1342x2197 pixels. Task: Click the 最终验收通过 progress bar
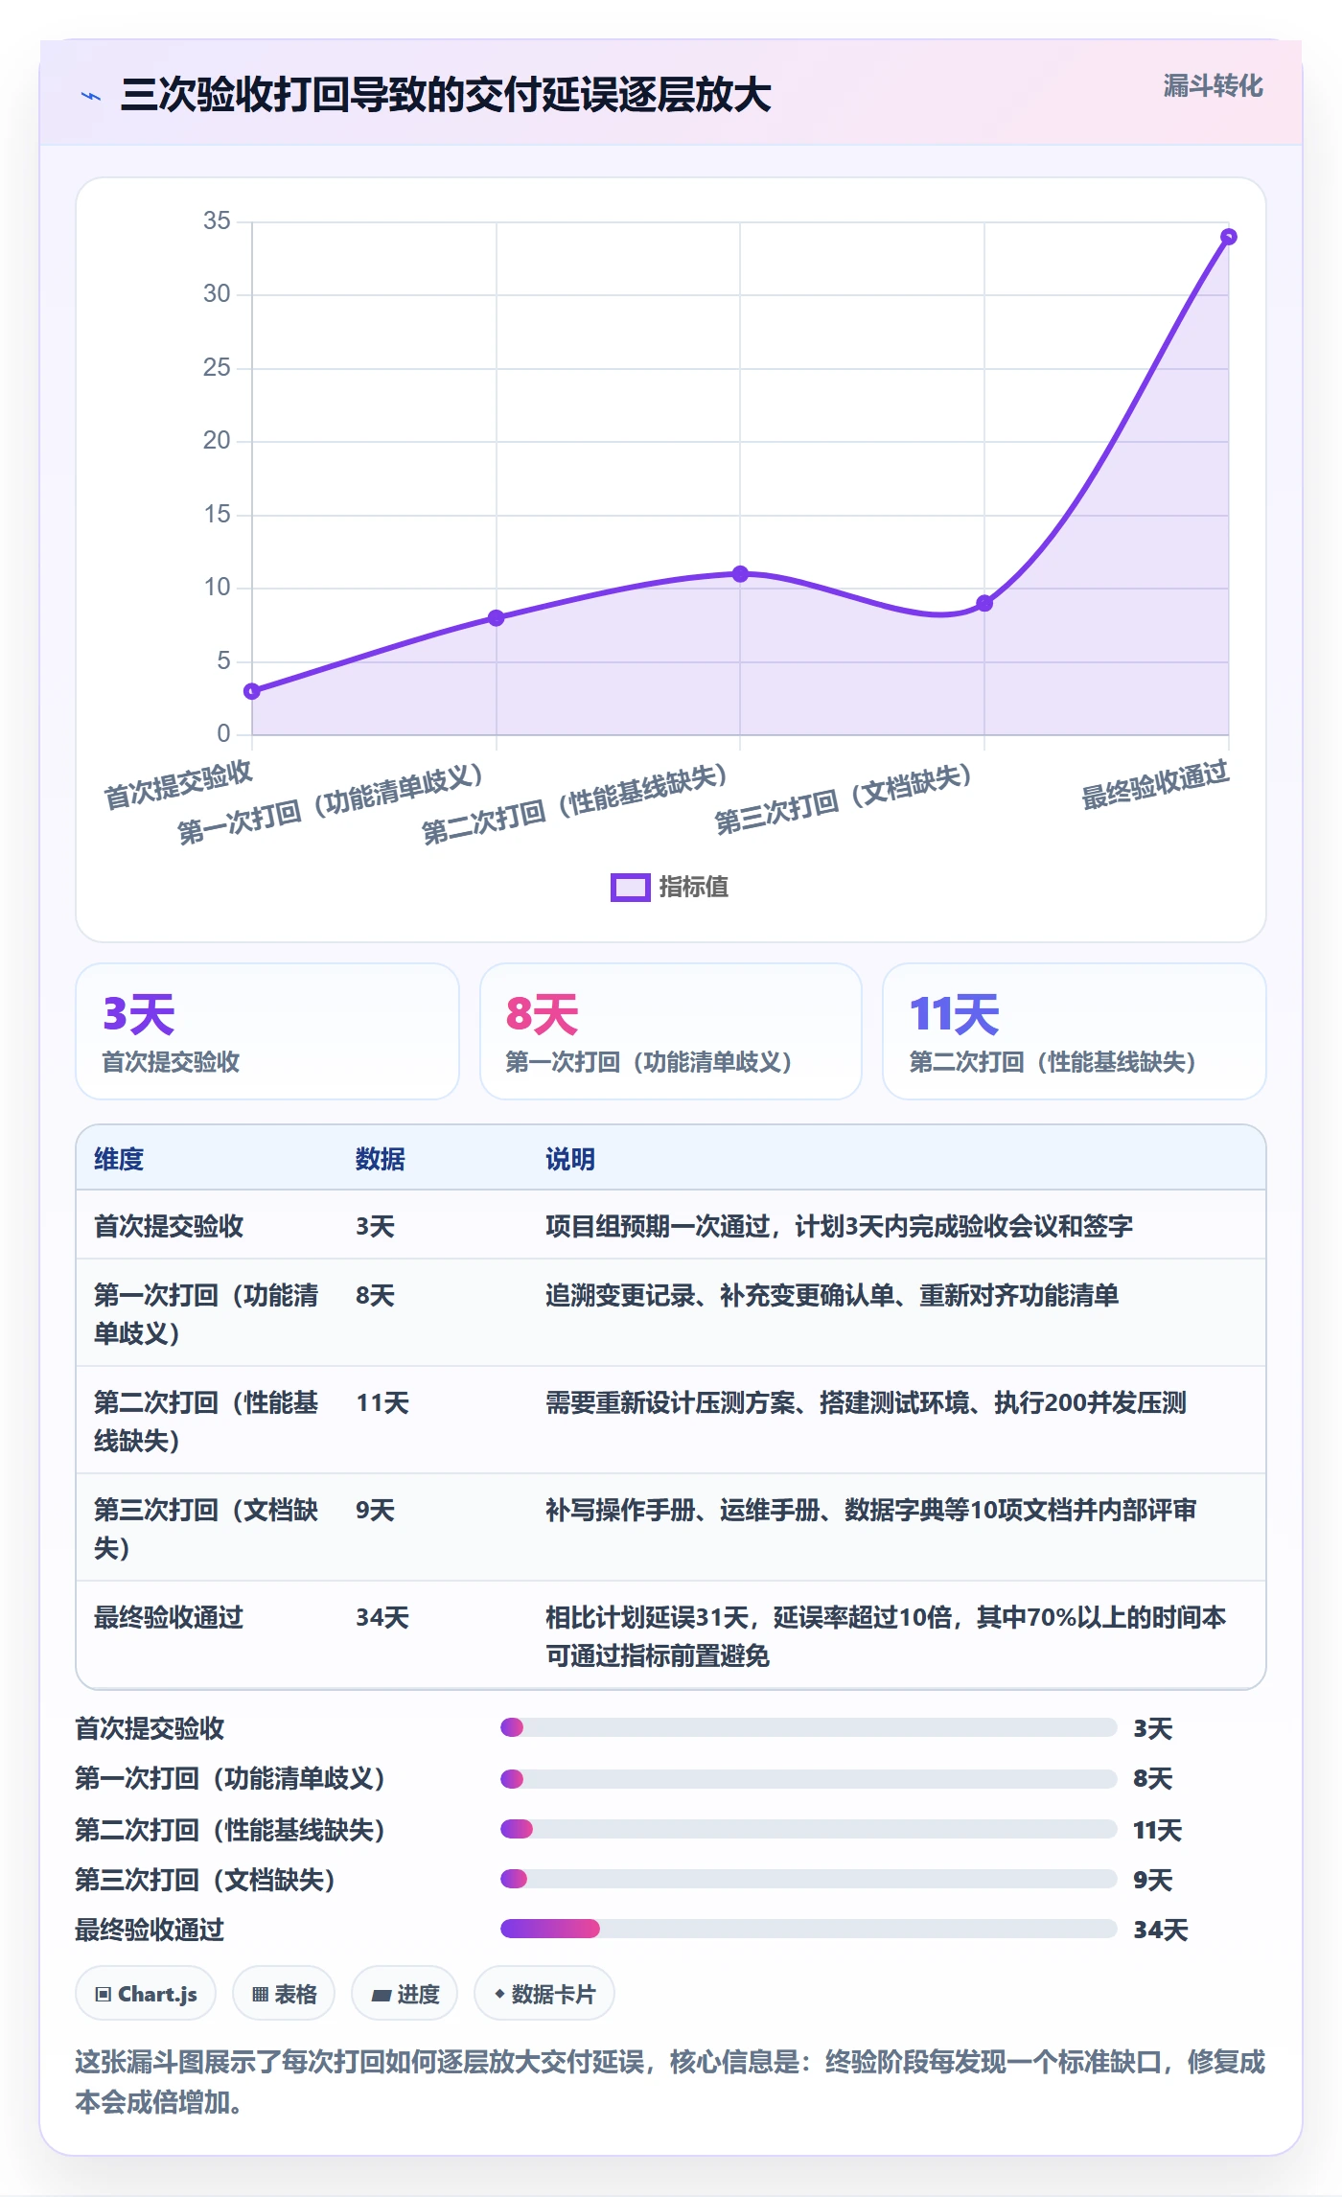[808, 1929]
